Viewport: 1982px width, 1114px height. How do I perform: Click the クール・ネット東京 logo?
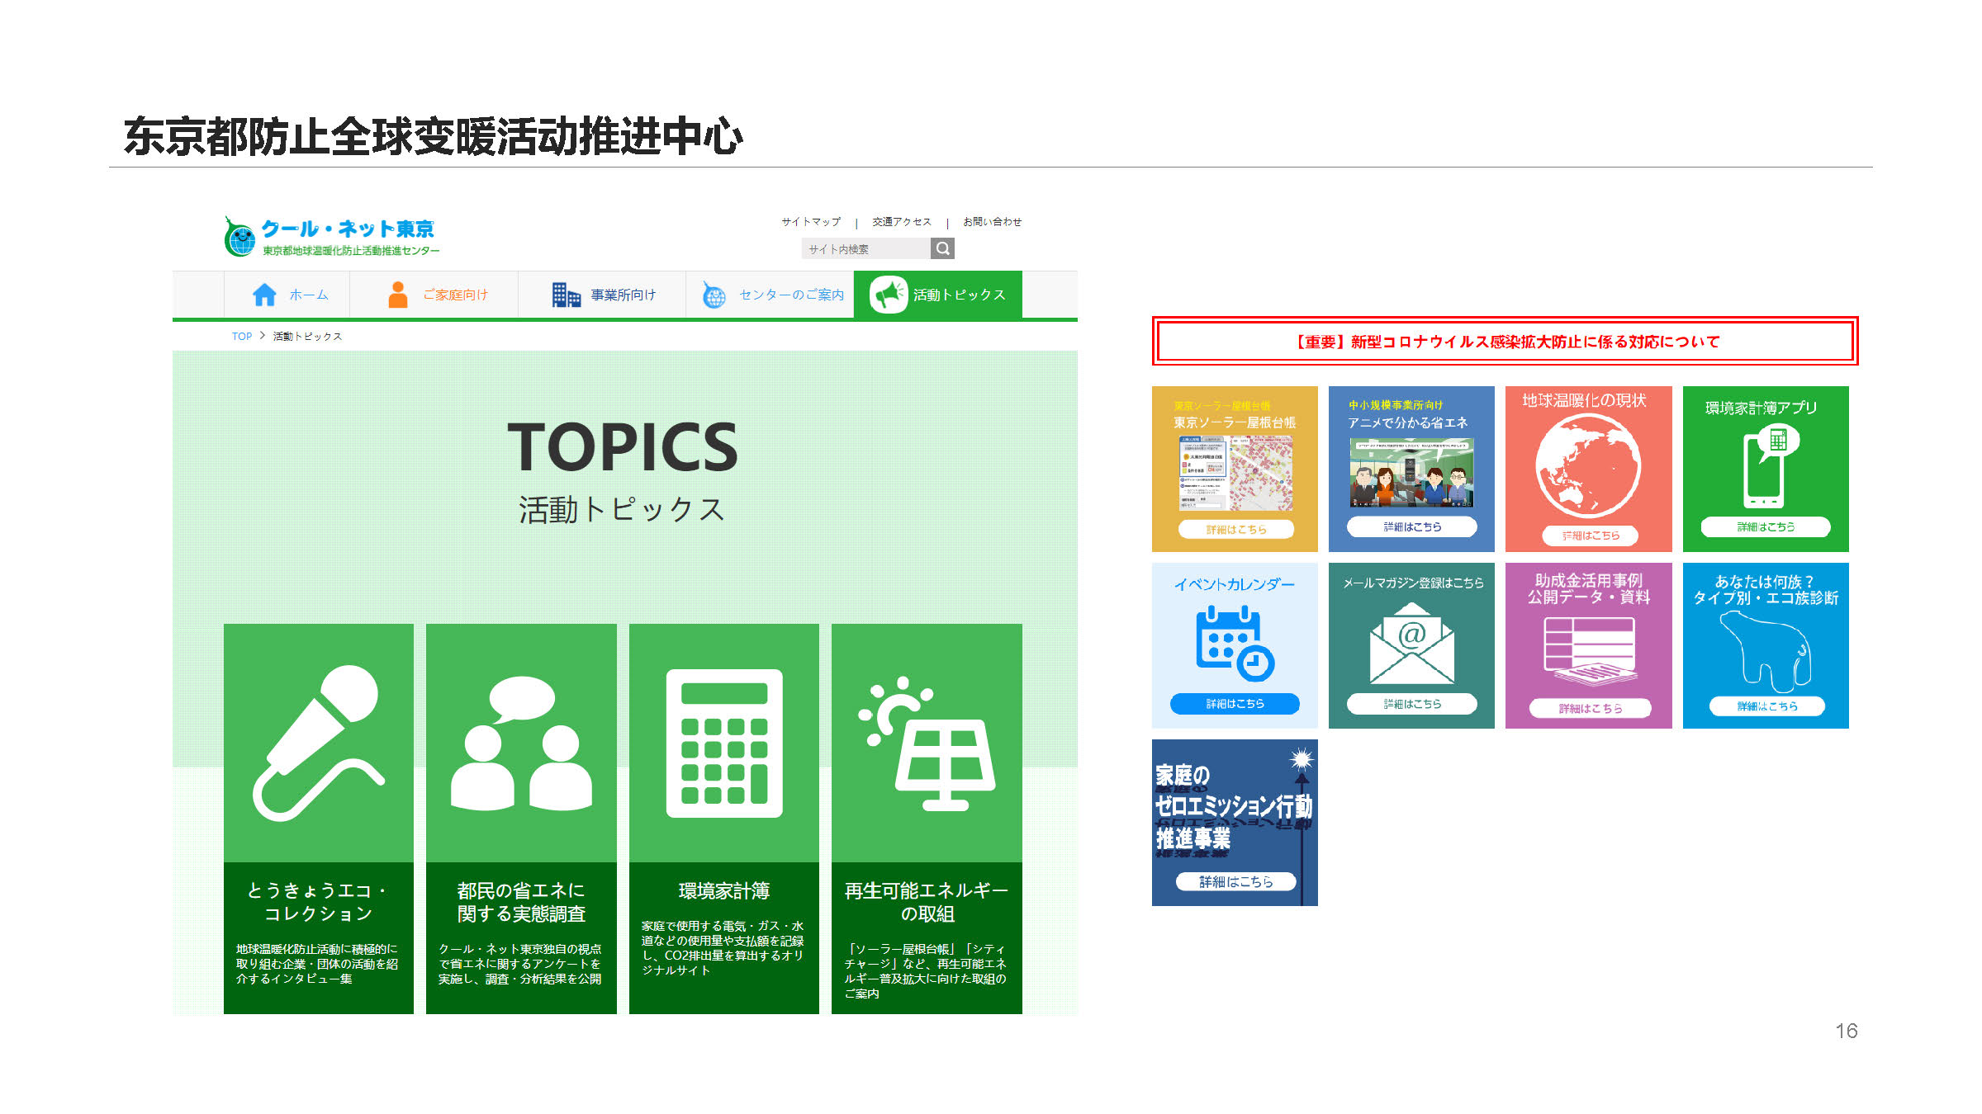pos(330,234)
